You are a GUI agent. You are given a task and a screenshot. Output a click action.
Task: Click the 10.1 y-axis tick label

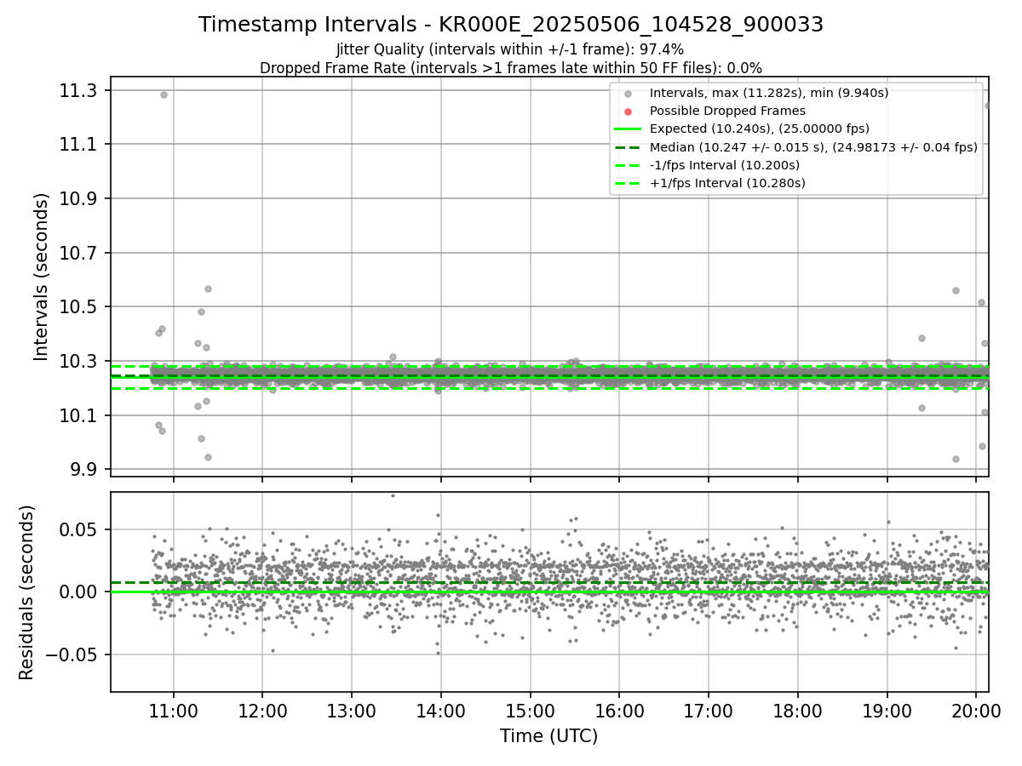[x=78, y=415]
